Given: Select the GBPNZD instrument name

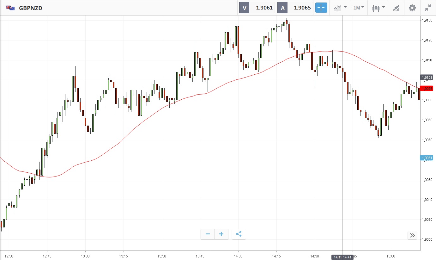Looking at the screenshot, I should tap(31, 8).
